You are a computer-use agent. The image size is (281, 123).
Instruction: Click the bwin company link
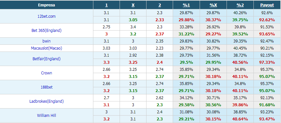click(x=46, y=41)
